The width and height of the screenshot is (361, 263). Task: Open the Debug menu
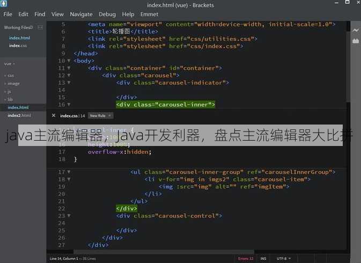pyautogui.click(x=107, y=14)
